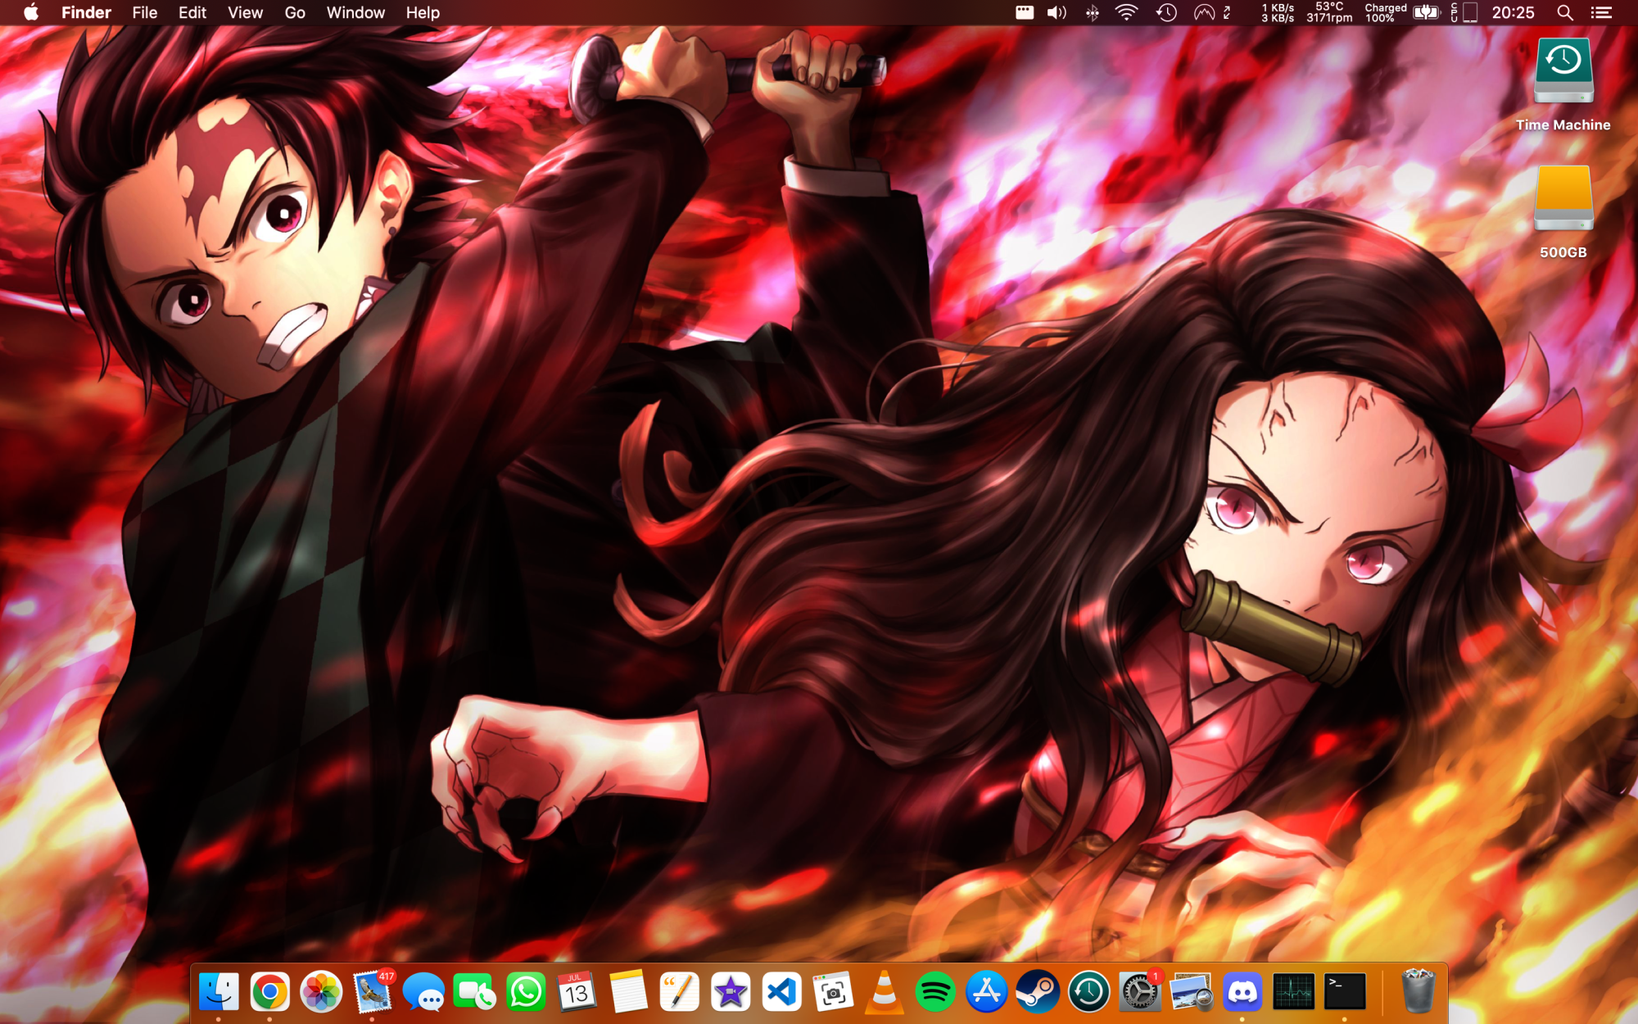
Task: Launch Preview from the Dock
Action: point(1191,992)
